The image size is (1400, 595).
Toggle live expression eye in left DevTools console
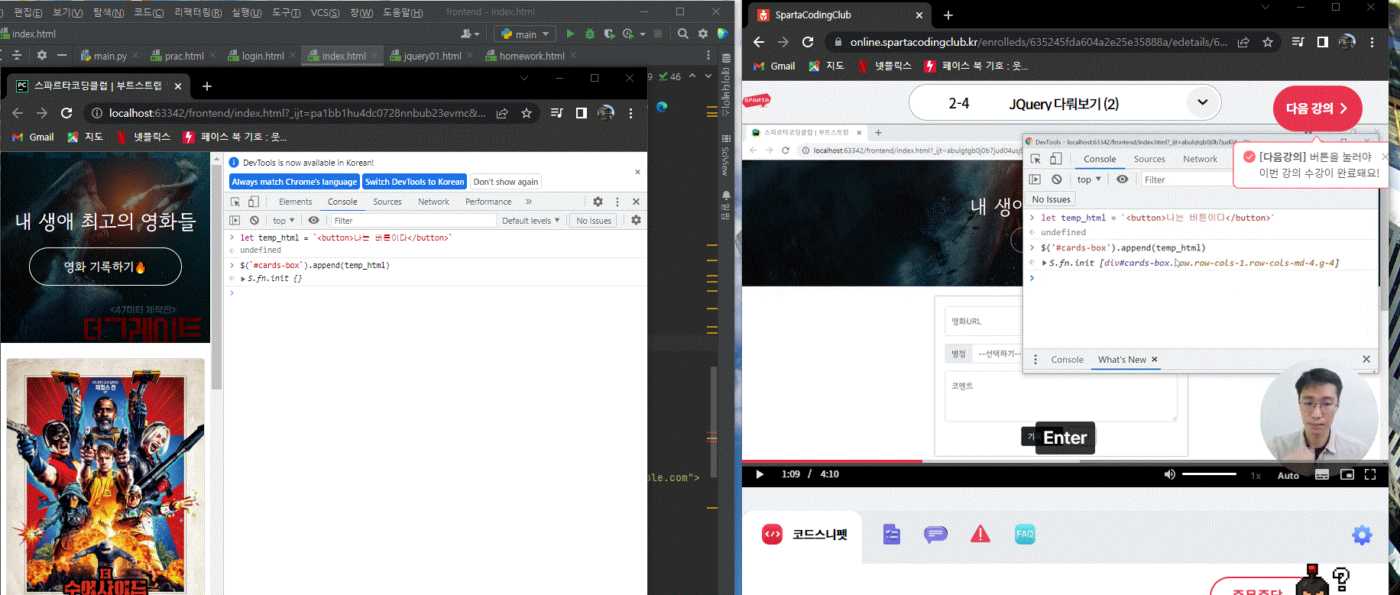(x=313, y=220)
